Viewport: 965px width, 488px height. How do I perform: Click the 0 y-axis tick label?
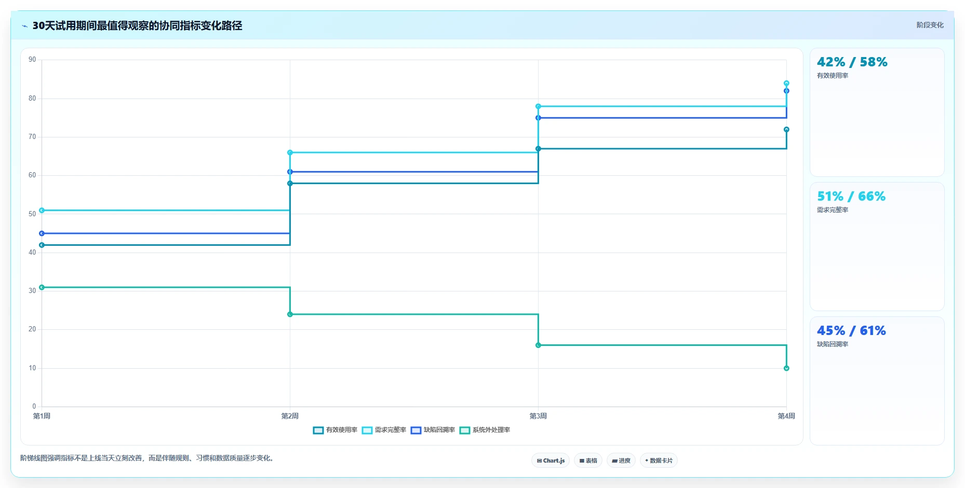(x=34, y=407)
